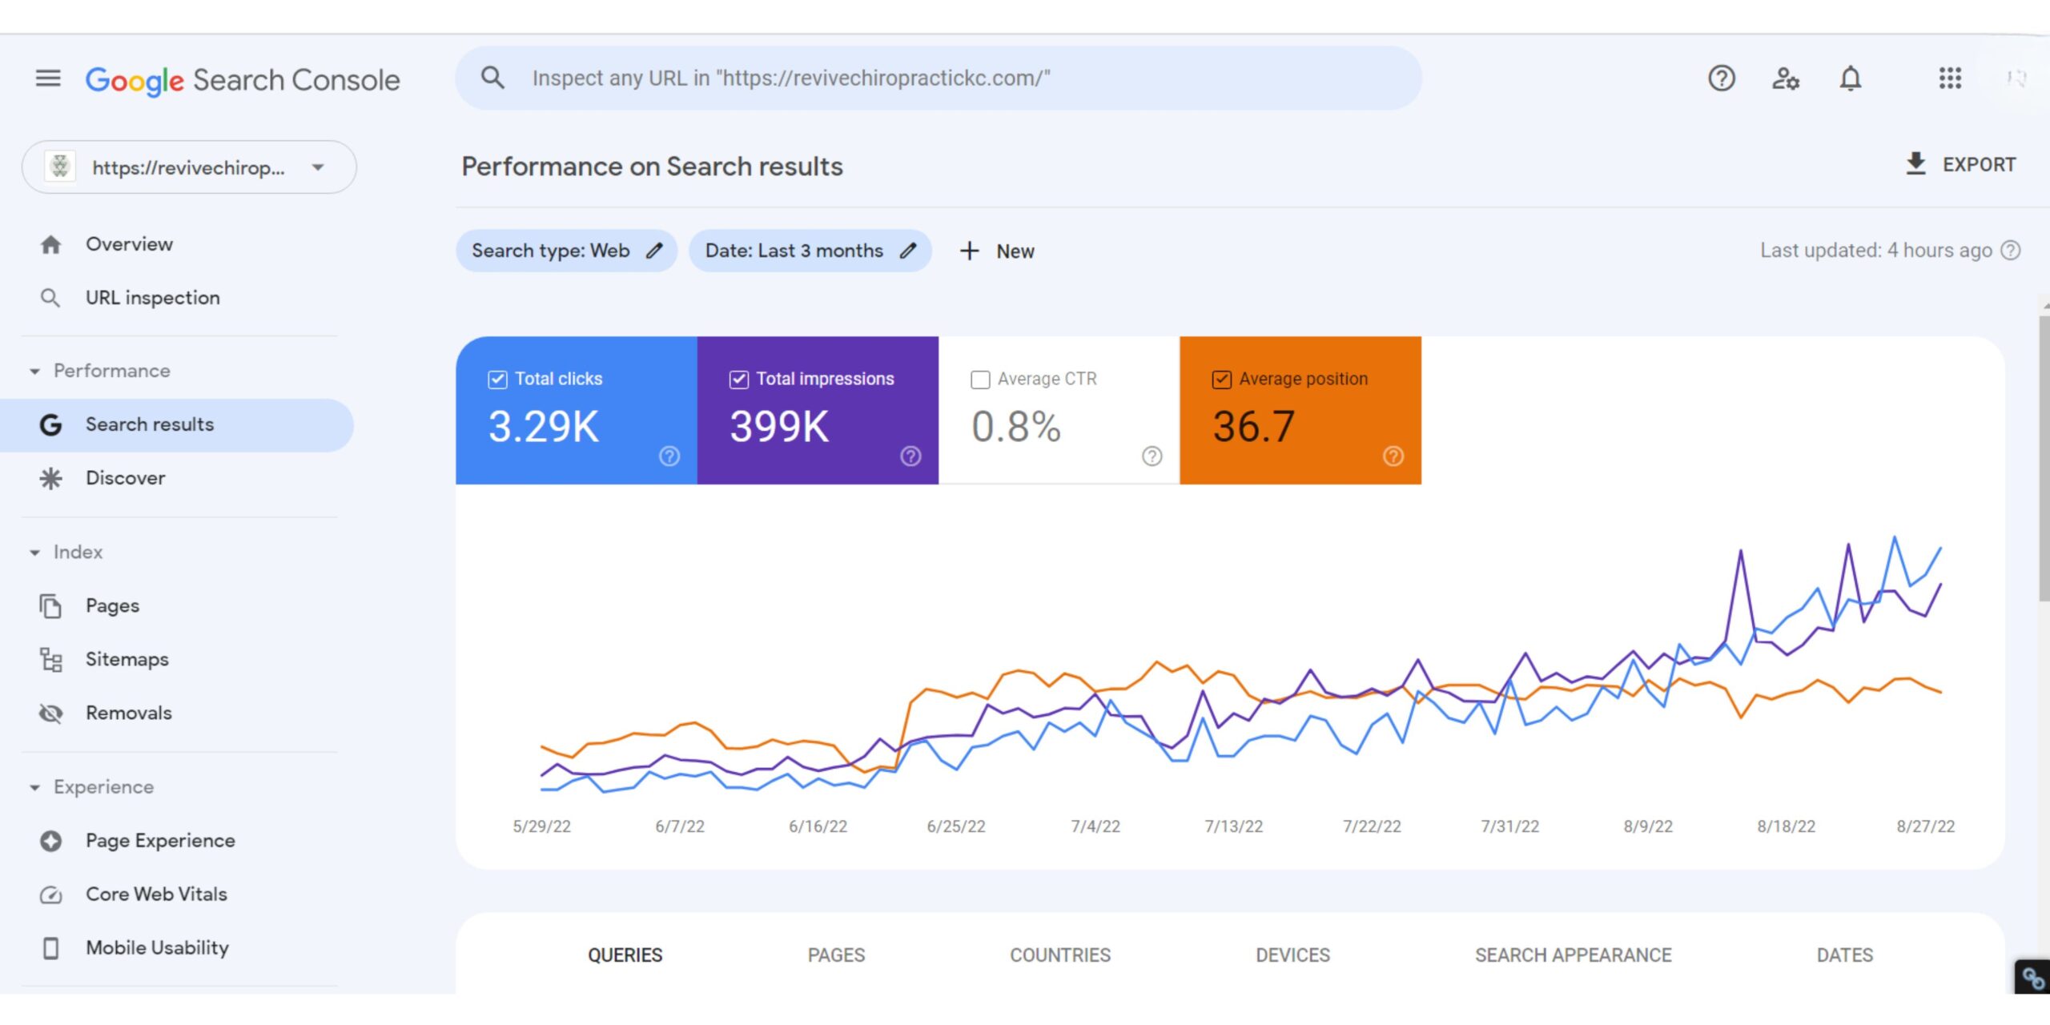Click the 36.7 average position value
2050x1025 pixels.
1253,427
